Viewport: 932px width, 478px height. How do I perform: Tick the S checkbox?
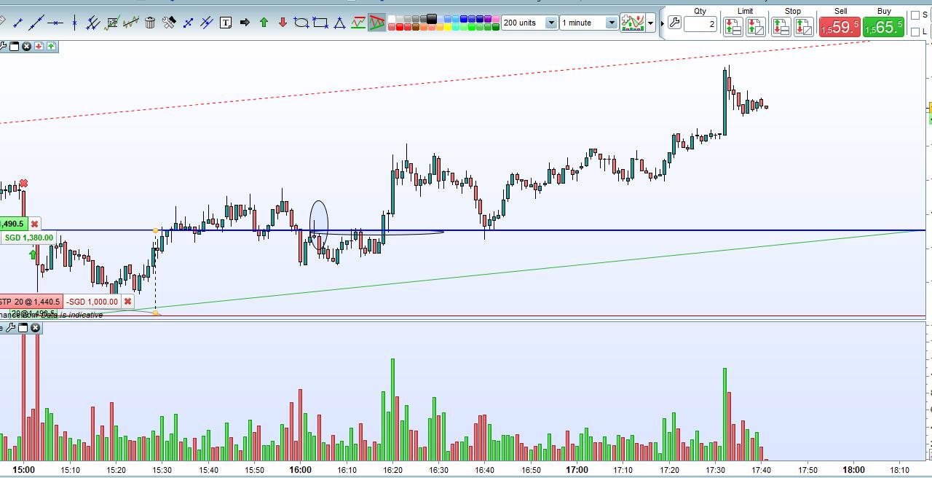[915, 15]
